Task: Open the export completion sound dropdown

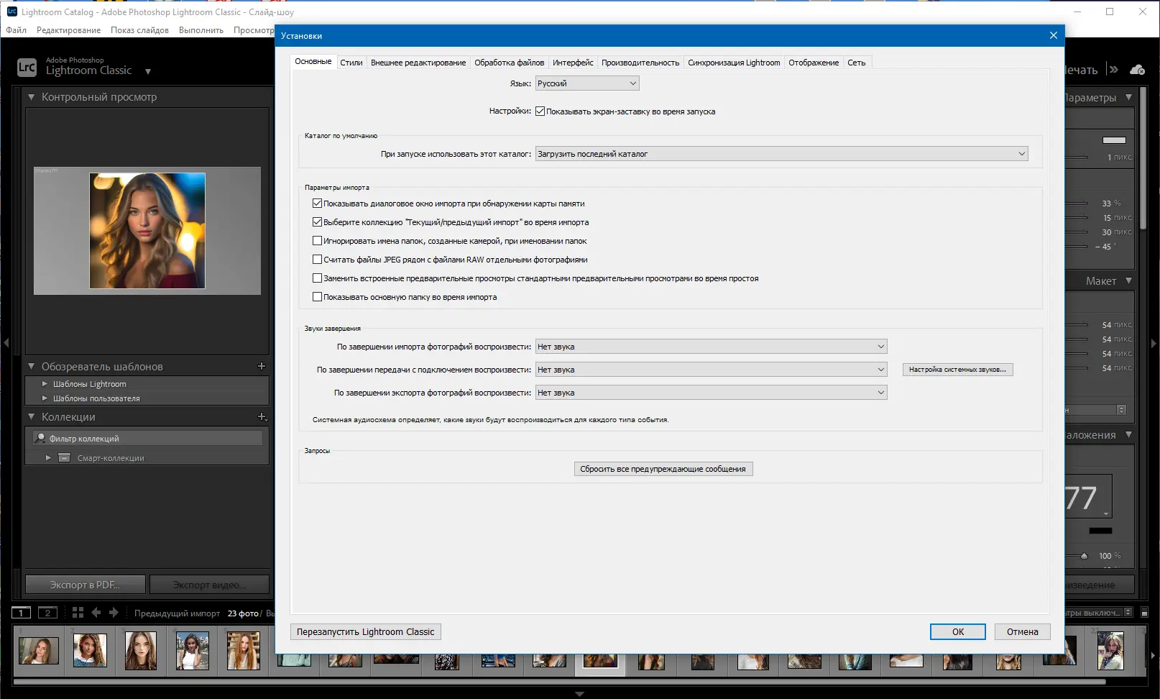Action: click(x=712, y=393)
